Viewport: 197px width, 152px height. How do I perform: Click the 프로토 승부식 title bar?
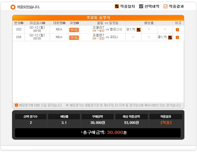point(98,17)
